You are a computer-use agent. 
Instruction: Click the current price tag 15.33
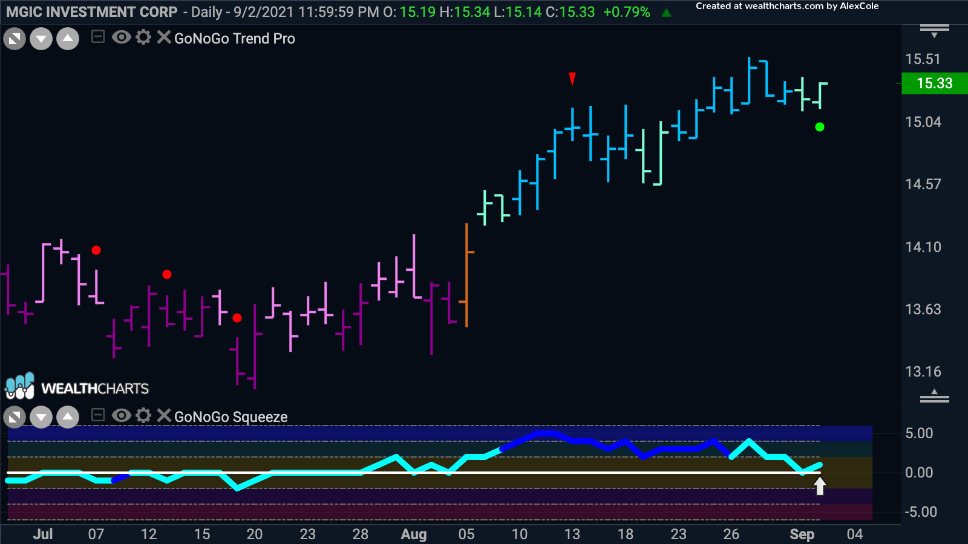pos(934,83)
